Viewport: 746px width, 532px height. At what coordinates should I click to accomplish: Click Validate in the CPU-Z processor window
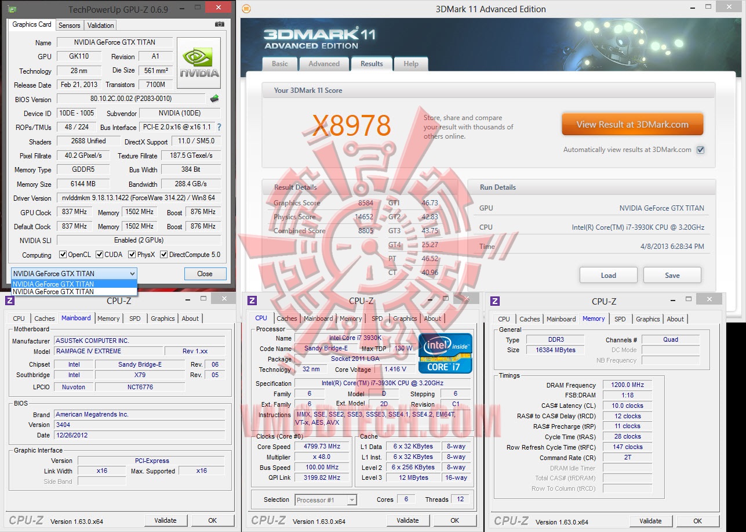point(408,520)
